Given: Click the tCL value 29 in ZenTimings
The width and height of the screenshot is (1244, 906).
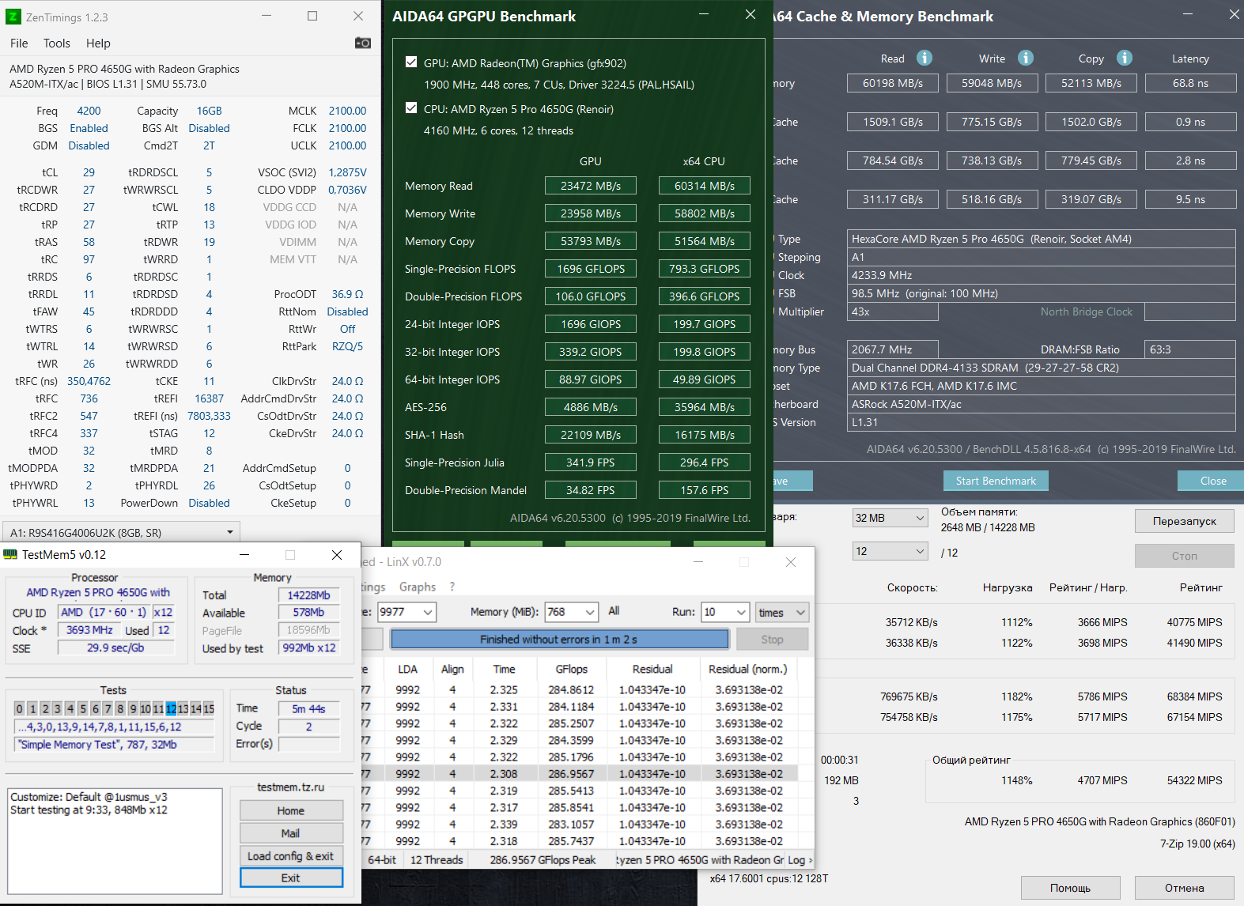Looking at the screenshot, I should (x=89, y=172).
